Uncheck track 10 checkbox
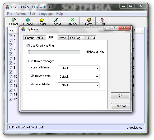 pos(11,76)
